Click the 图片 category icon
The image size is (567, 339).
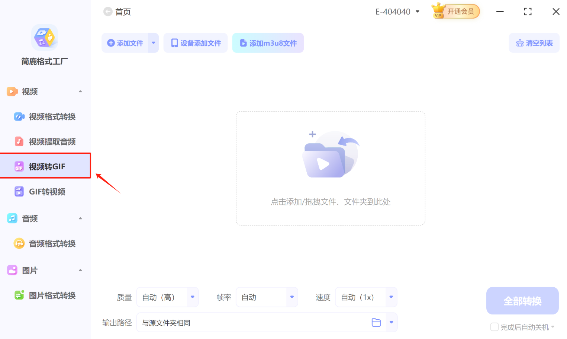click(x=12, y=270)
